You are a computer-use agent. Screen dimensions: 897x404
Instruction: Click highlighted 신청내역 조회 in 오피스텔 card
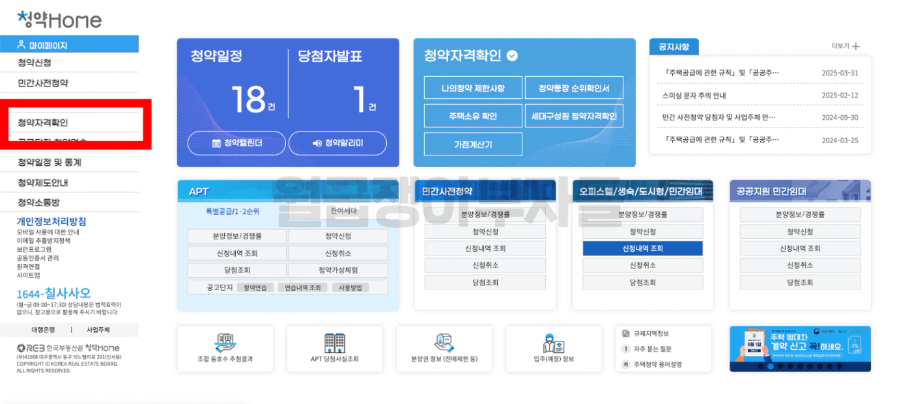pos(642,249)
